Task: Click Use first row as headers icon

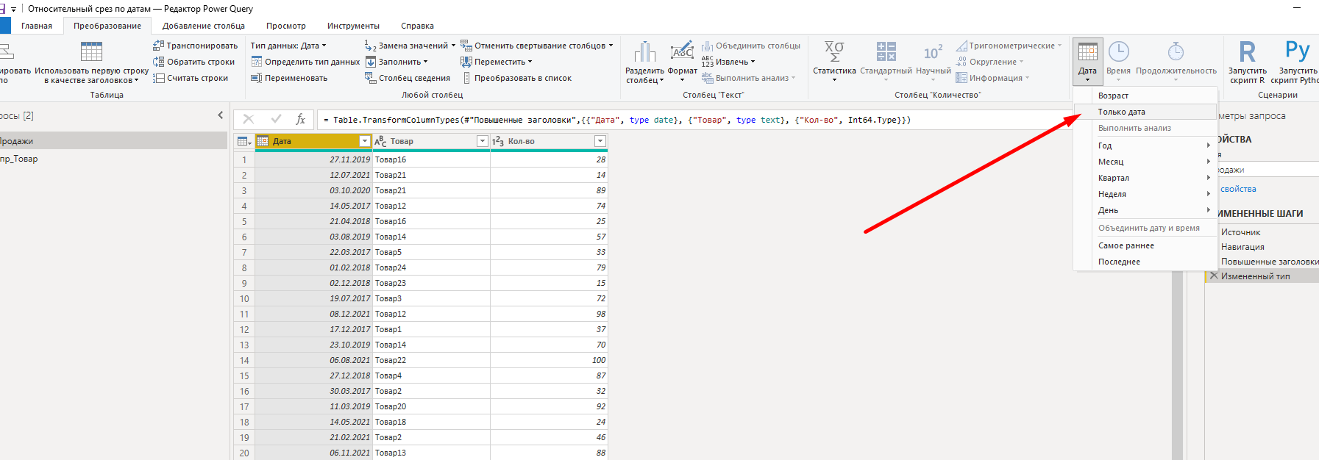Action: (x=91, y=51)
